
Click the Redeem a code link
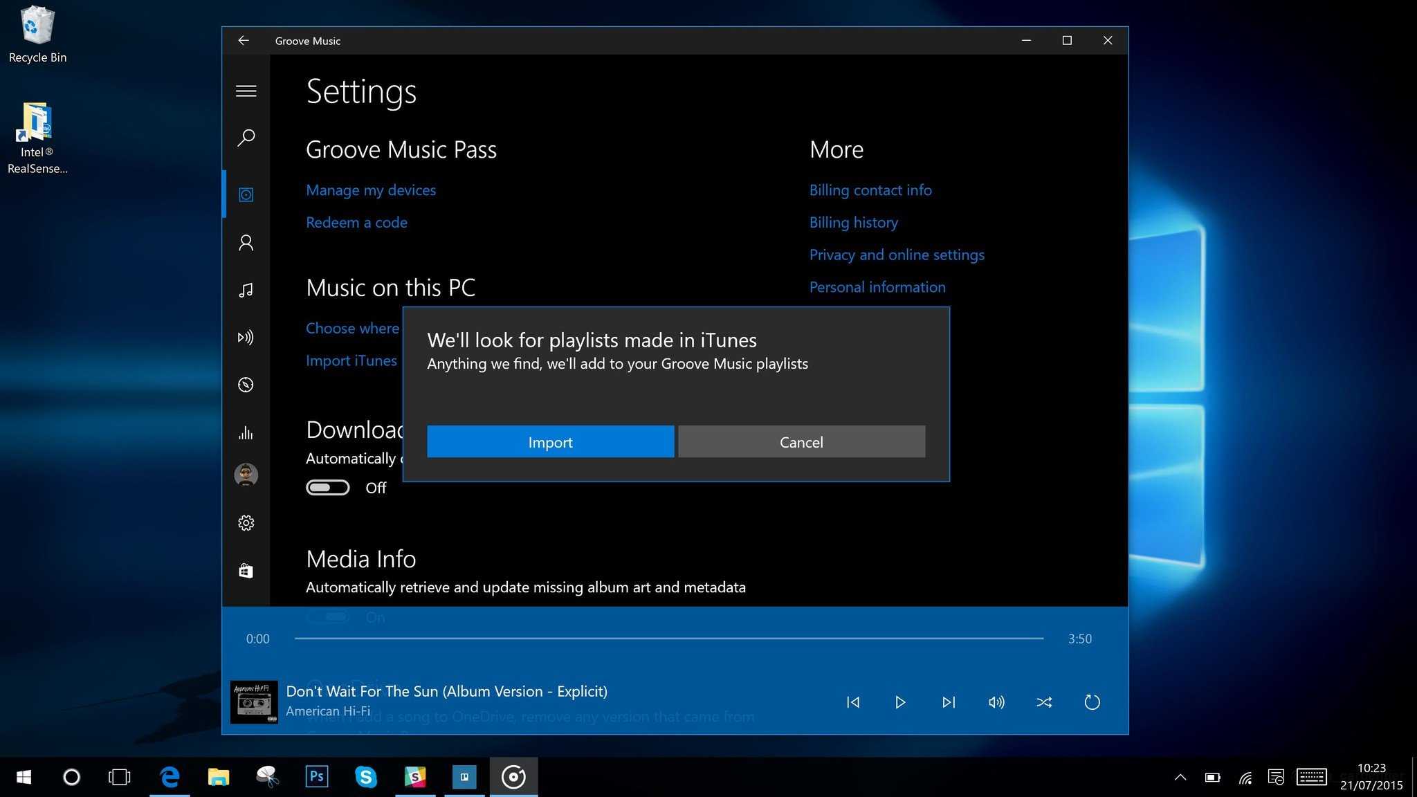(x=356, y=222)
